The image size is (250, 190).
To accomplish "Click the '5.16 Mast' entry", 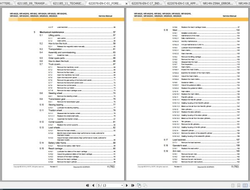I will (x=202, y=30).
